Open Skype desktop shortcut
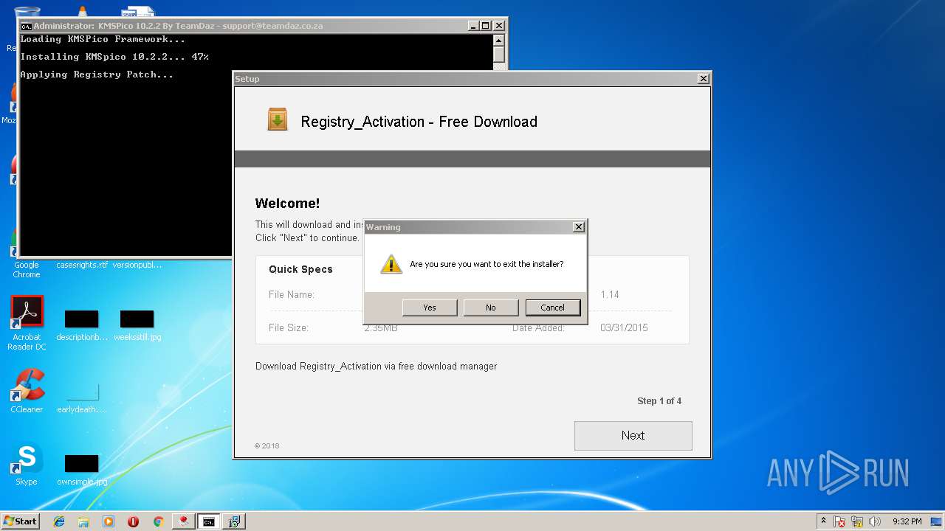This screenshot has width=945, height=531. click(27, 465)
